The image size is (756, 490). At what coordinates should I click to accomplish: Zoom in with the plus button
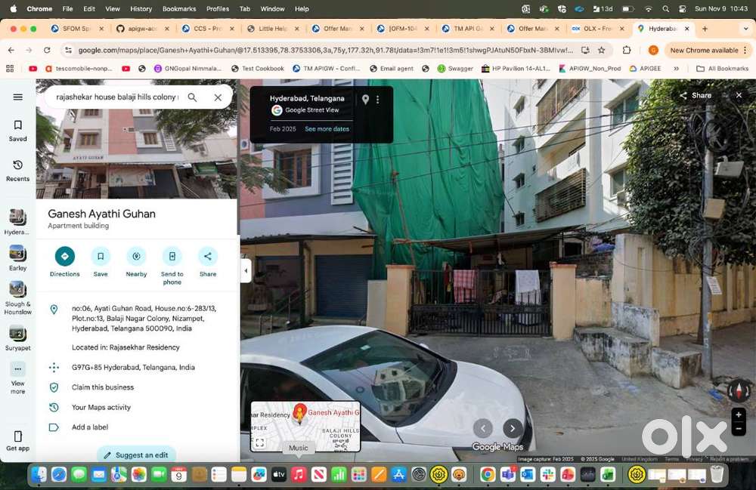tap(739, 414)
